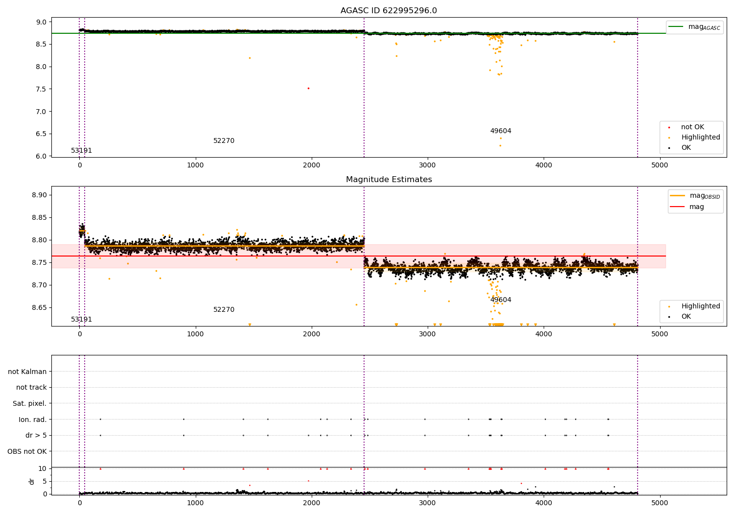Click the 8.90 y-tick in Magnitude Estimates
Screen dimensions: 734x514
(x=39, y=195)
